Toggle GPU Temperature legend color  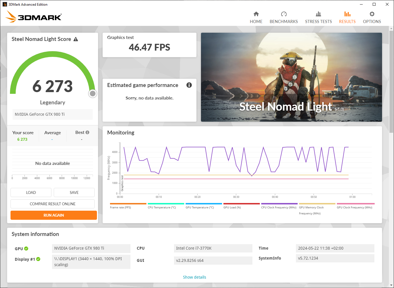[204, 204]
